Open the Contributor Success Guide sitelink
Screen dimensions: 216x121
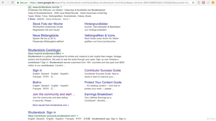pos(103,70)
